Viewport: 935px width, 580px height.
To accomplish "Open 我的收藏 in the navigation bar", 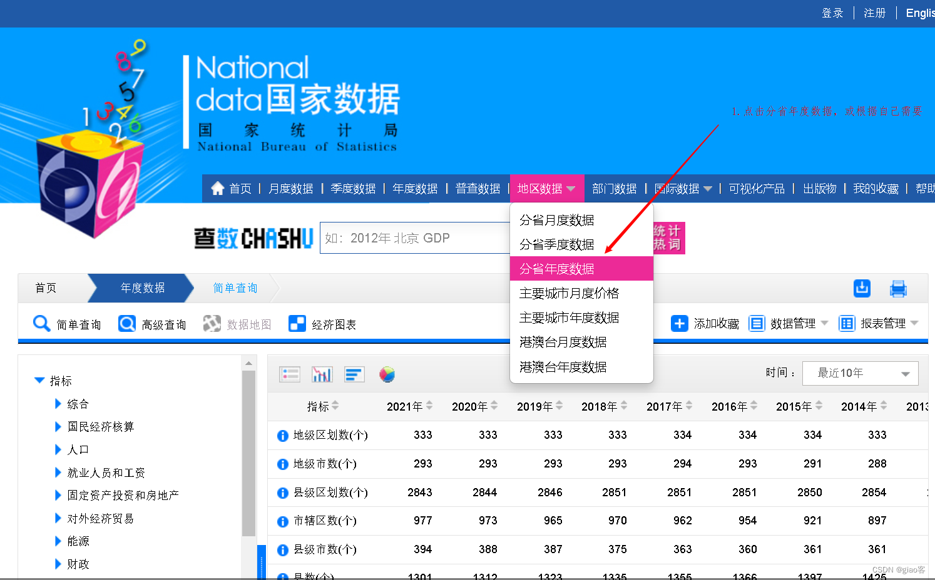I will (x=876, y=189).
